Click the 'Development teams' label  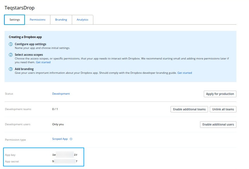click(x=18, y=109)
